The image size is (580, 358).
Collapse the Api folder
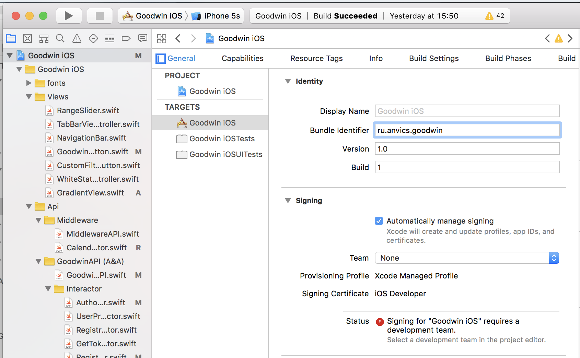(x=29, y=206)
